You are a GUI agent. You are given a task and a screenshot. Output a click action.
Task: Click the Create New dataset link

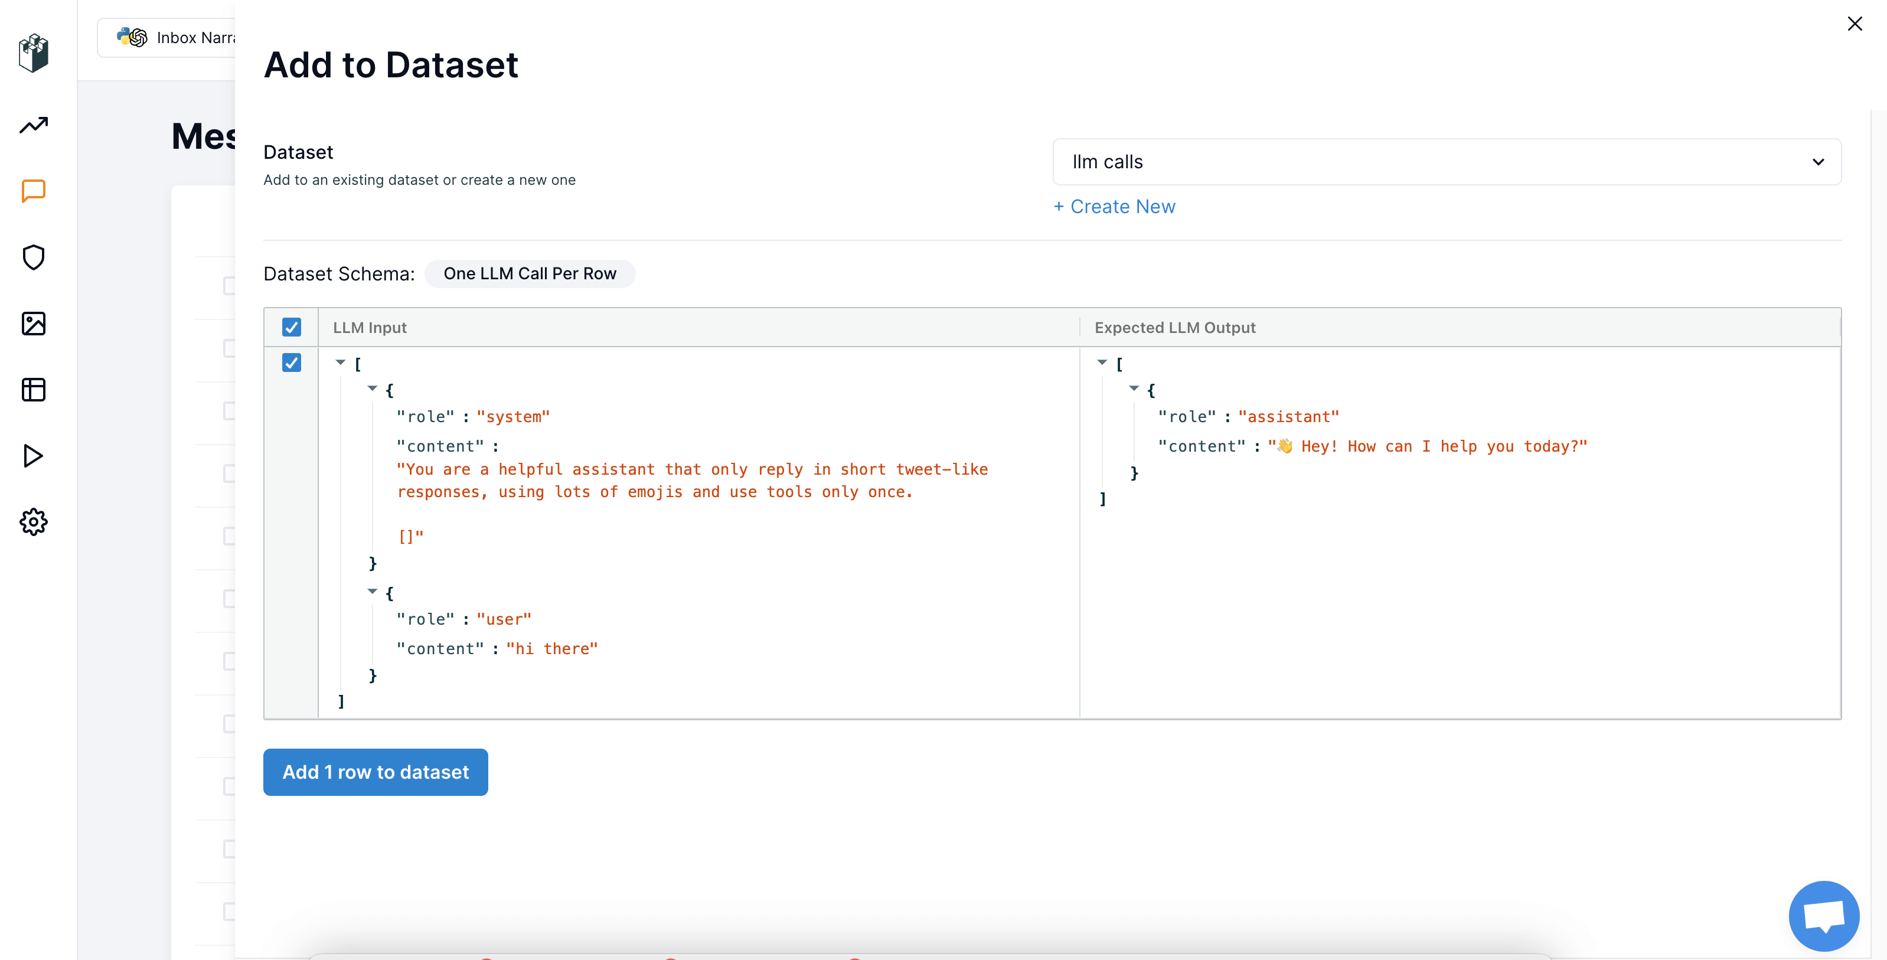(x=1114, y=207)
